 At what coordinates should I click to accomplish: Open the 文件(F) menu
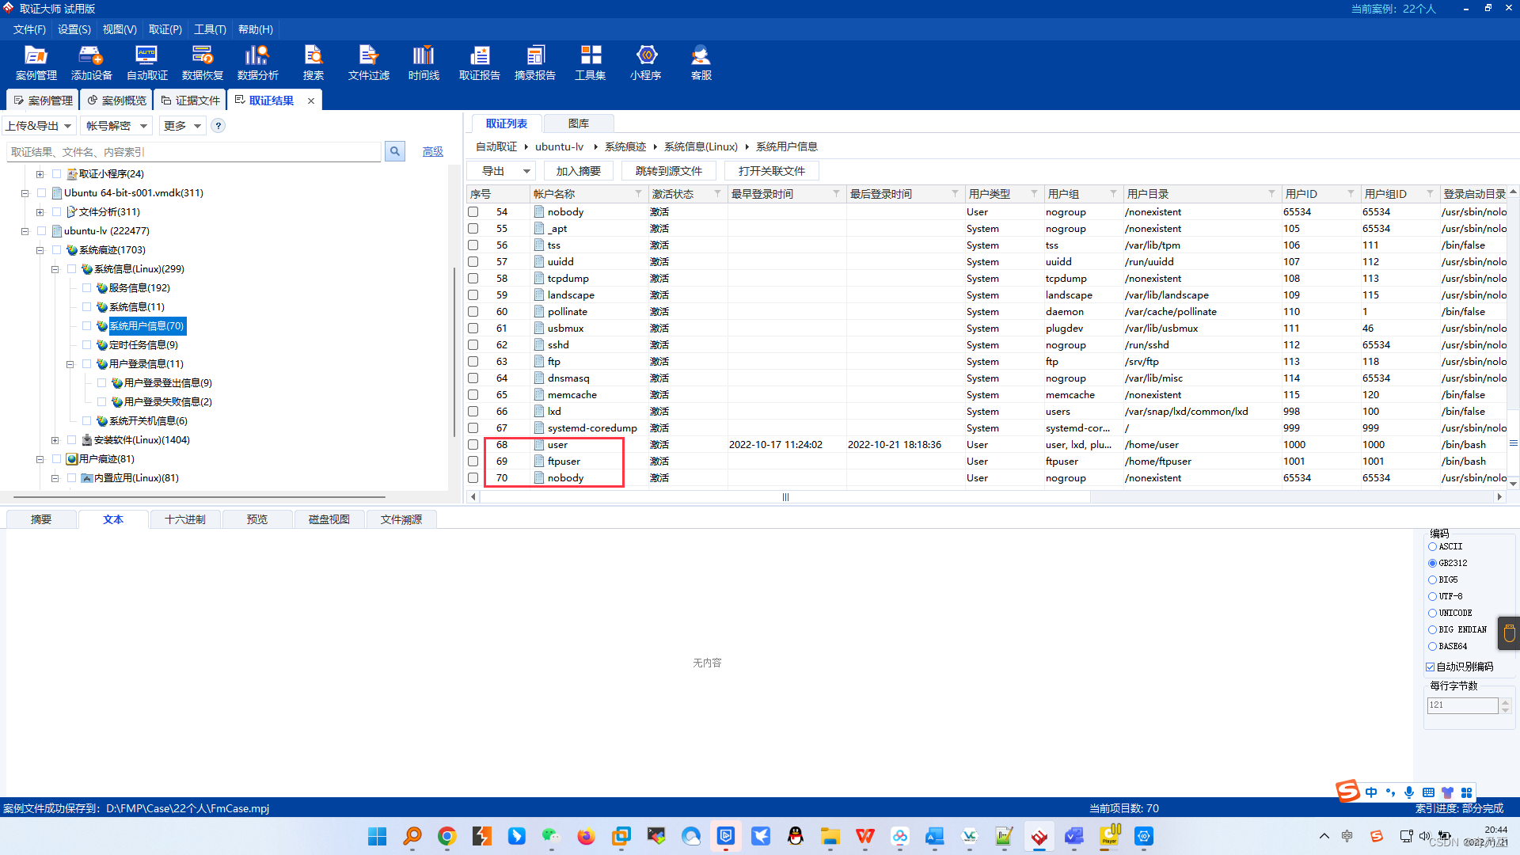[29, 29]
